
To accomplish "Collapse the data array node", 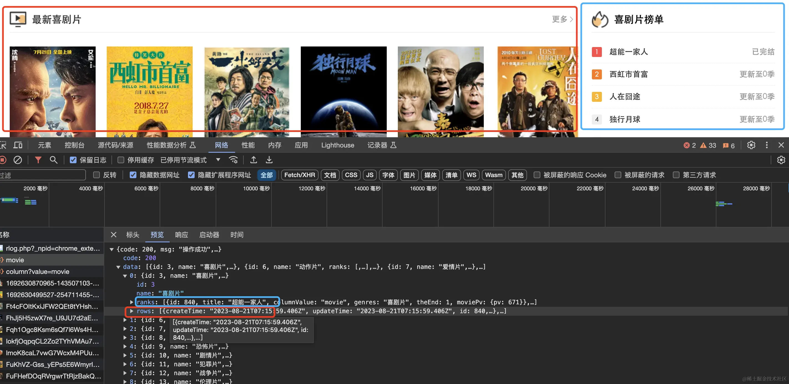I will coord(118,267).
